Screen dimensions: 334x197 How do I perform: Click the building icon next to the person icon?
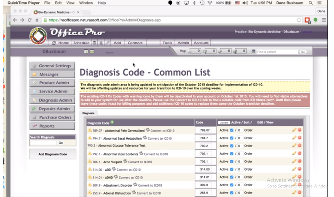pos(101,43)
